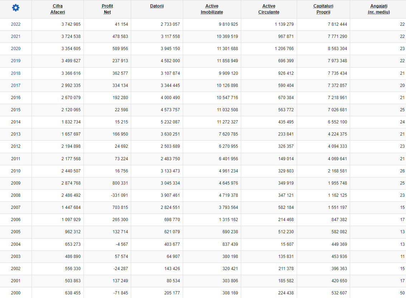This screenshot has height=298, width=406.
Task: Click current assets value 1 139 279
Action: pyautogui.click(x=284, y=24)
